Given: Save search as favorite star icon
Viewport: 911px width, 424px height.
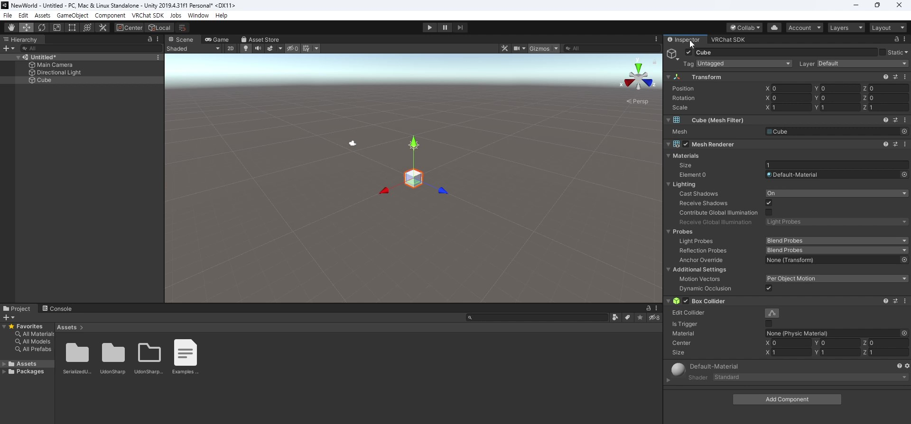Looking at the screenshot, I should [640, 317].
